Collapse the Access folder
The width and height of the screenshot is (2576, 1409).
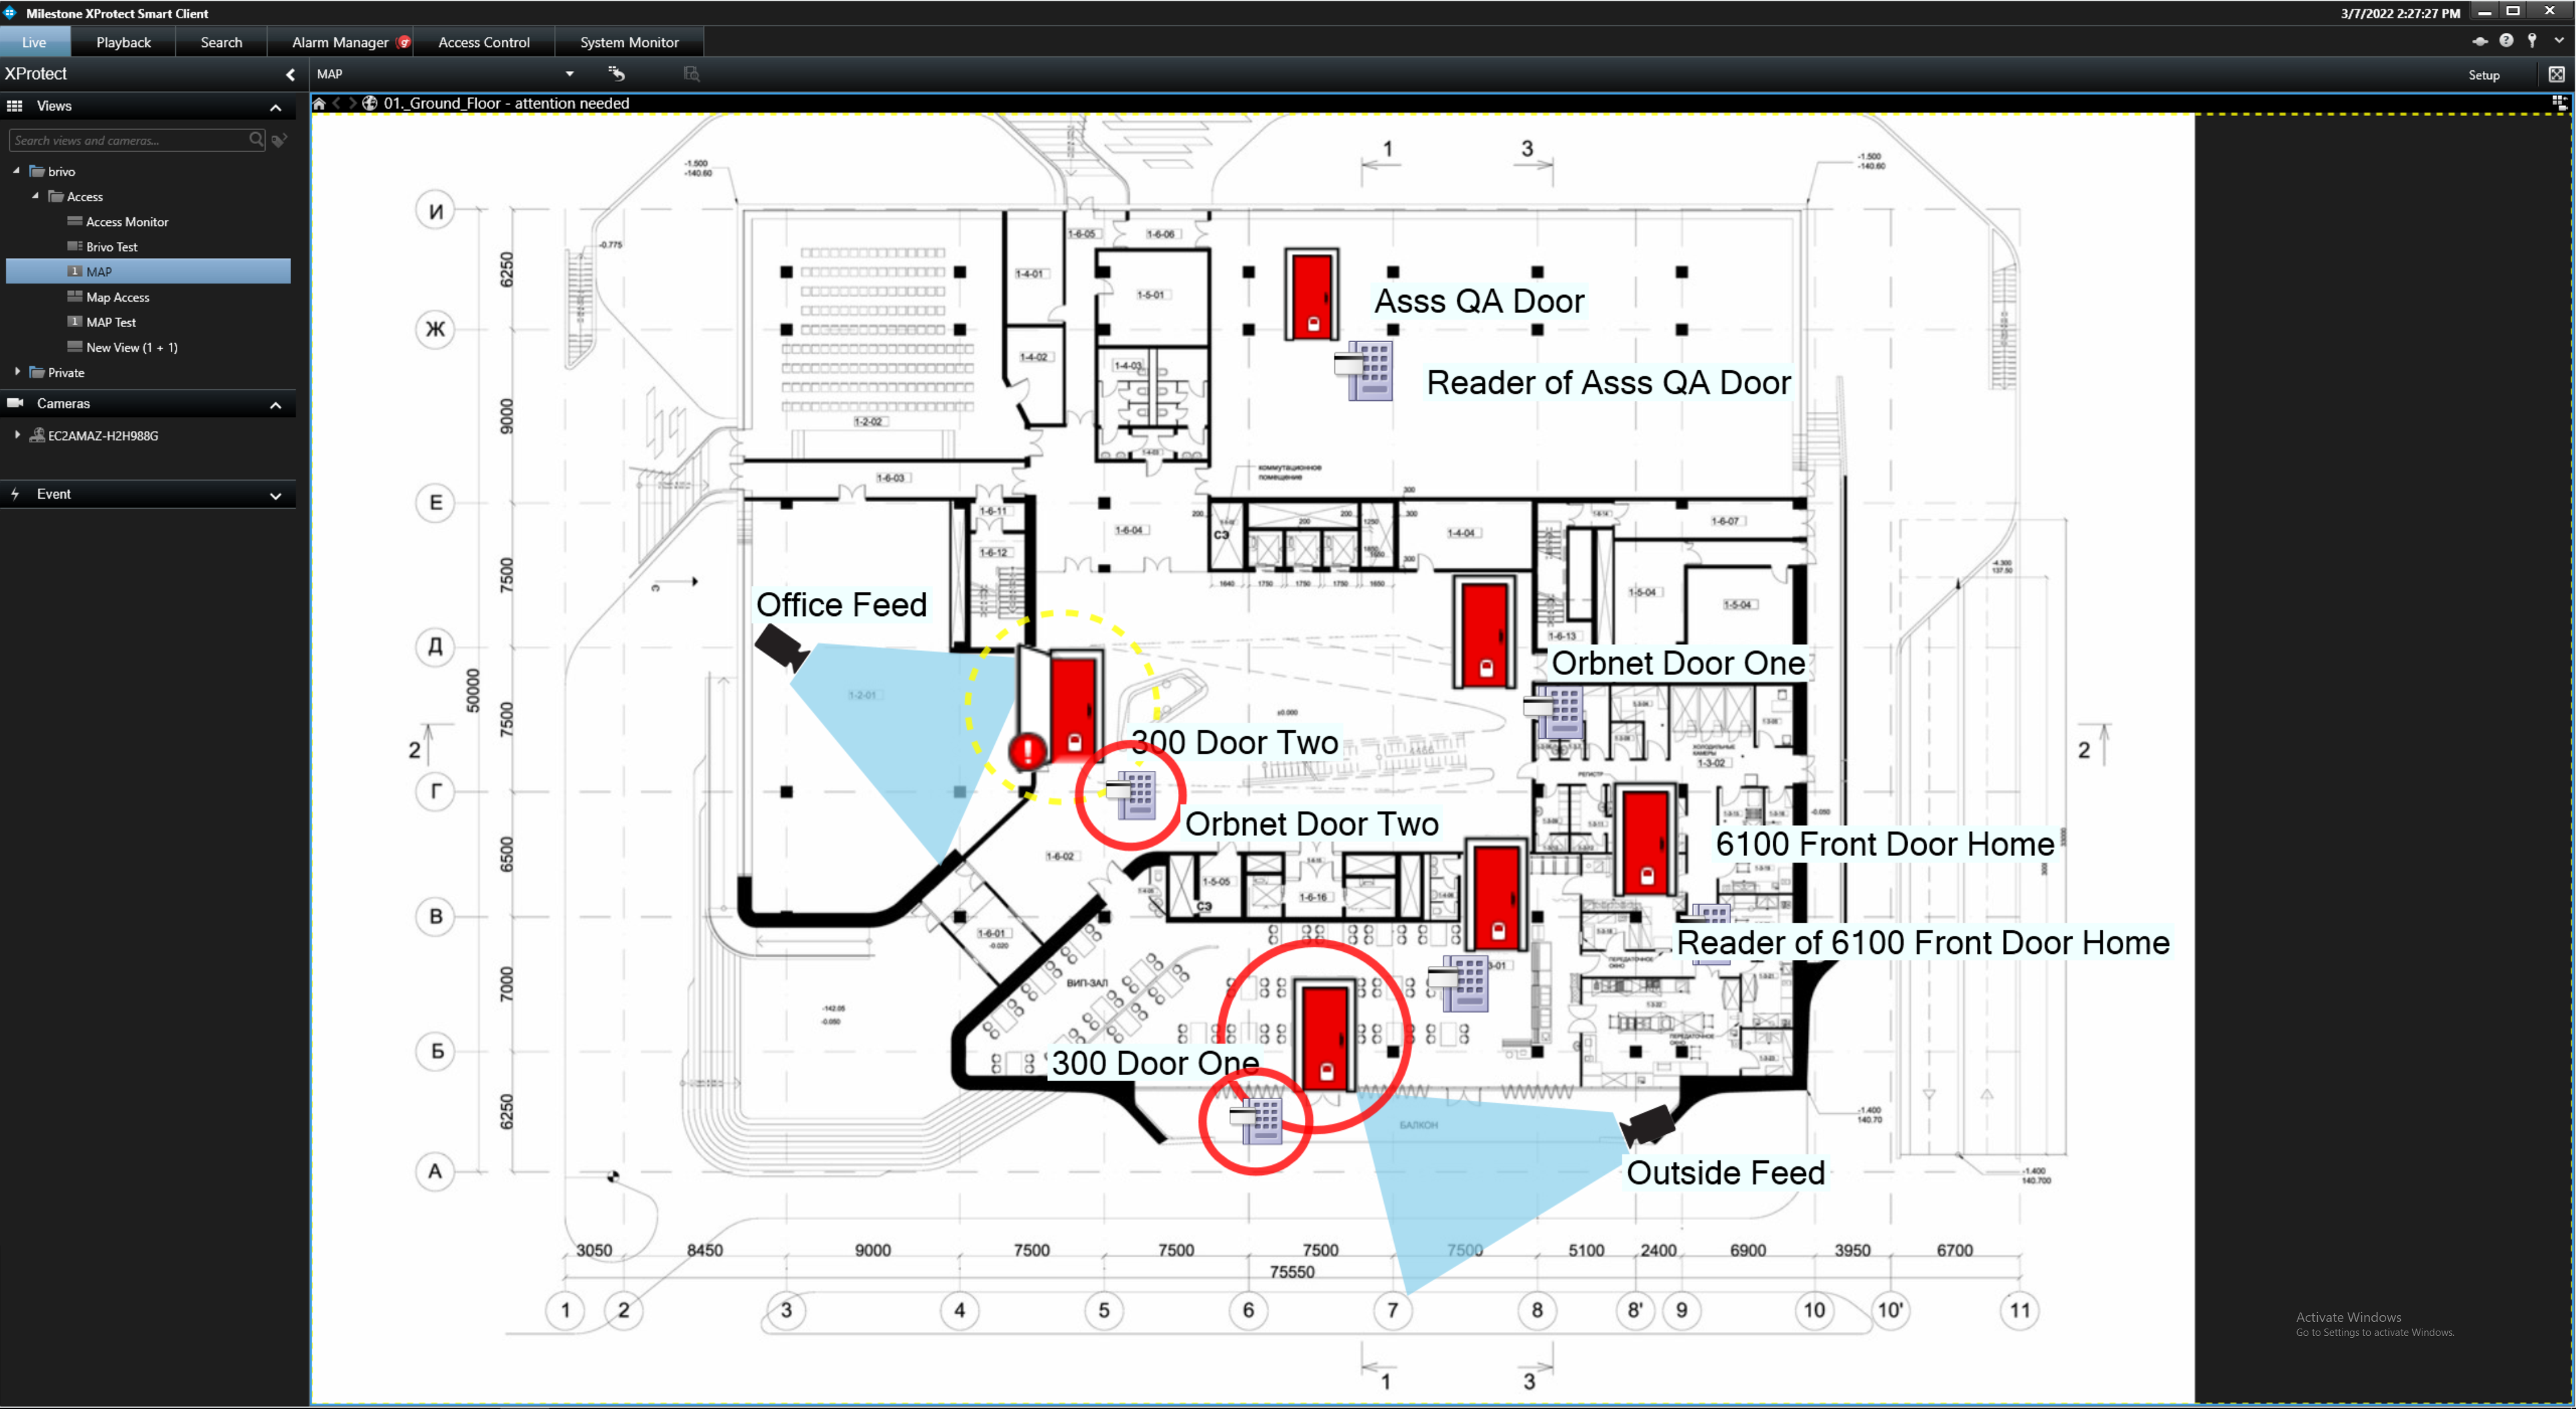(36, 196)
